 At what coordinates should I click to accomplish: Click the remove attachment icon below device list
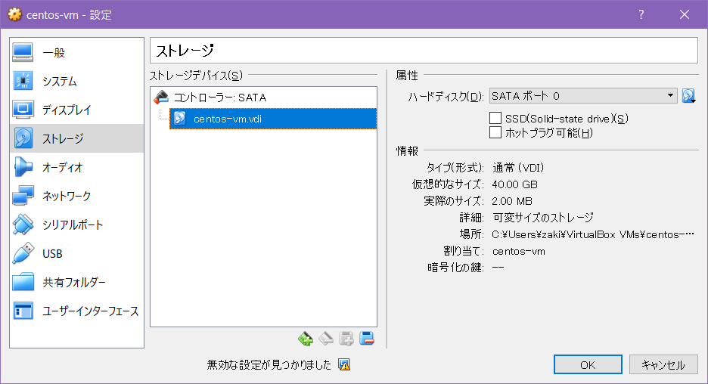(x=326, y=339)
